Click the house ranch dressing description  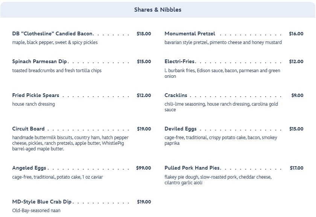coord(33,104)
